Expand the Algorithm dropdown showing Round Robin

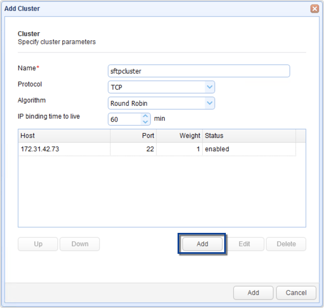pyautogui.click(x=209, y=103)
